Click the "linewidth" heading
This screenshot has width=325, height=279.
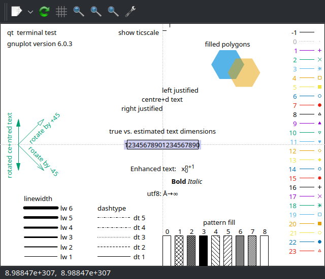click(38, 198)
